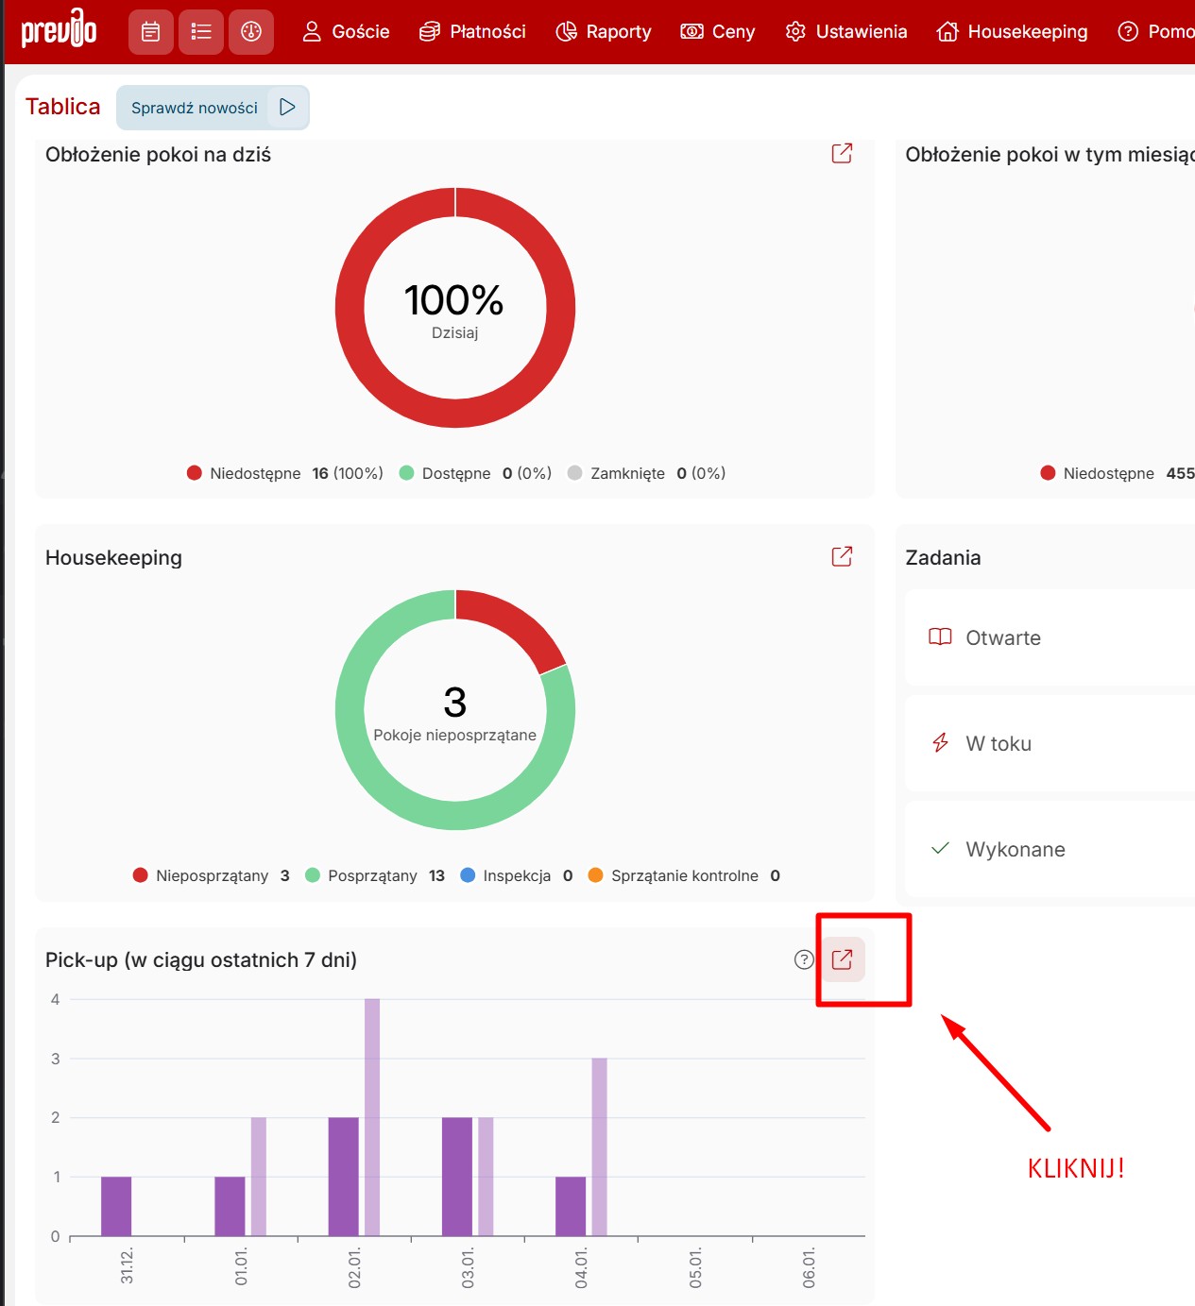The height and width of the screenshot is (1306, 1195).
Task: Expand the Ustawienia menu
Action: point(846,32)
